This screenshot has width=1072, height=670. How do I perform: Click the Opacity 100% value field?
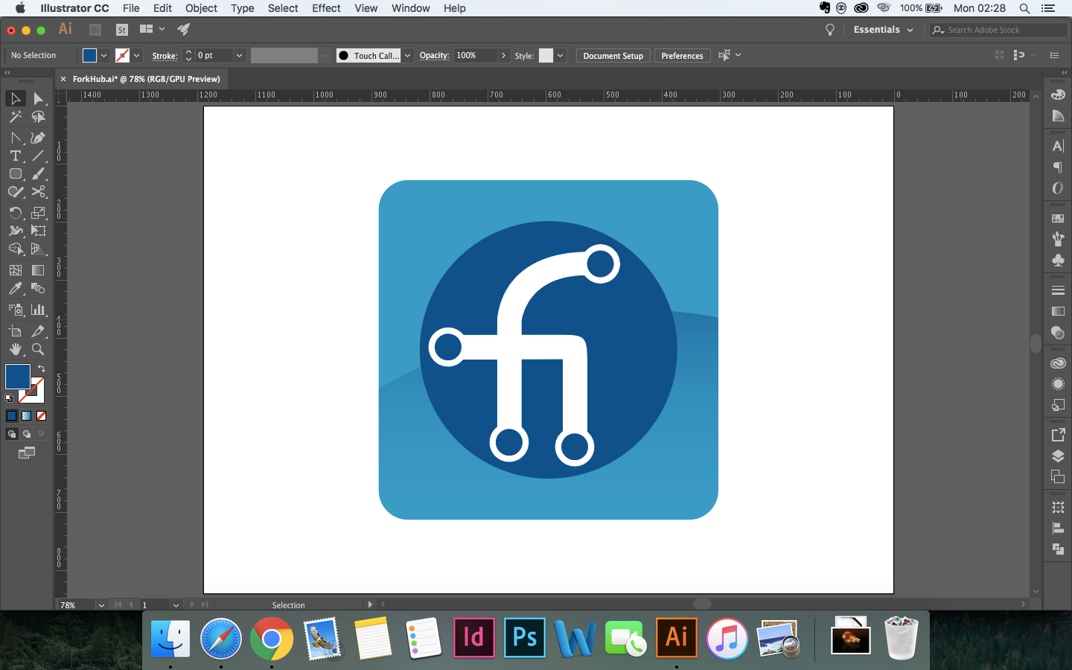[475, 56]
